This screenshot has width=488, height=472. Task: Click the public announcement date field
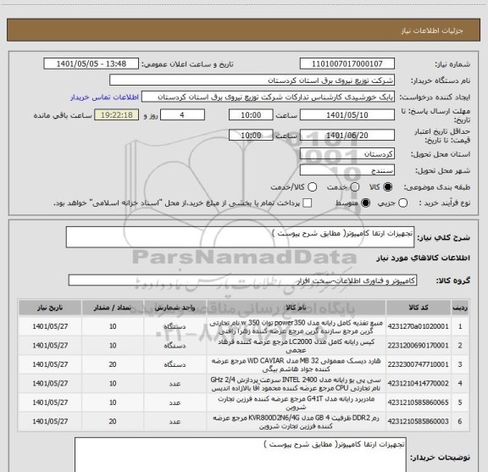coord(91,64)
